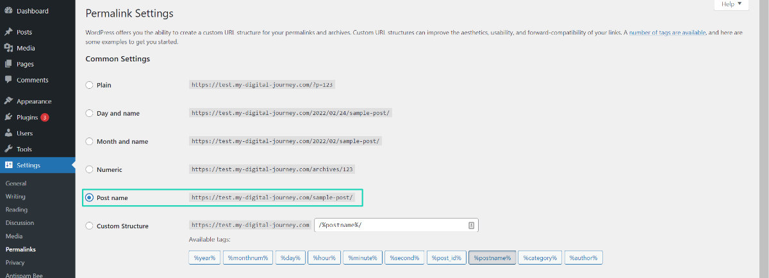The height and width of the screenshot is (278, 769).
Task: Pick the Numeric permalink radio button
Action: [x=90, y=169]
